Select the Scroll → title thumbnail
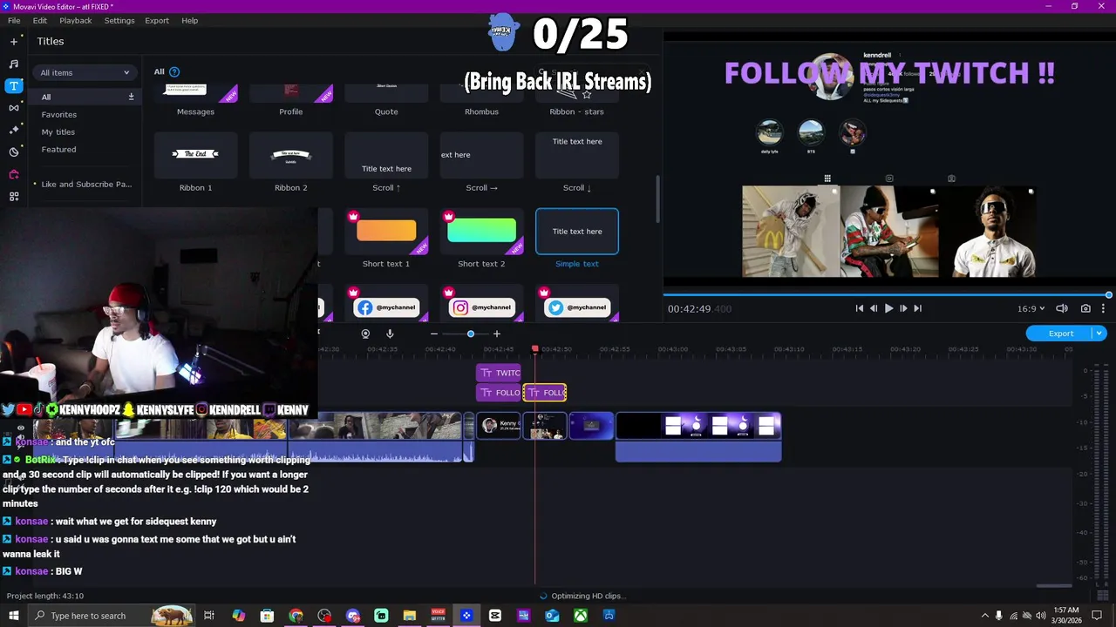This screenshot has height=627, width=1116. 481,155
